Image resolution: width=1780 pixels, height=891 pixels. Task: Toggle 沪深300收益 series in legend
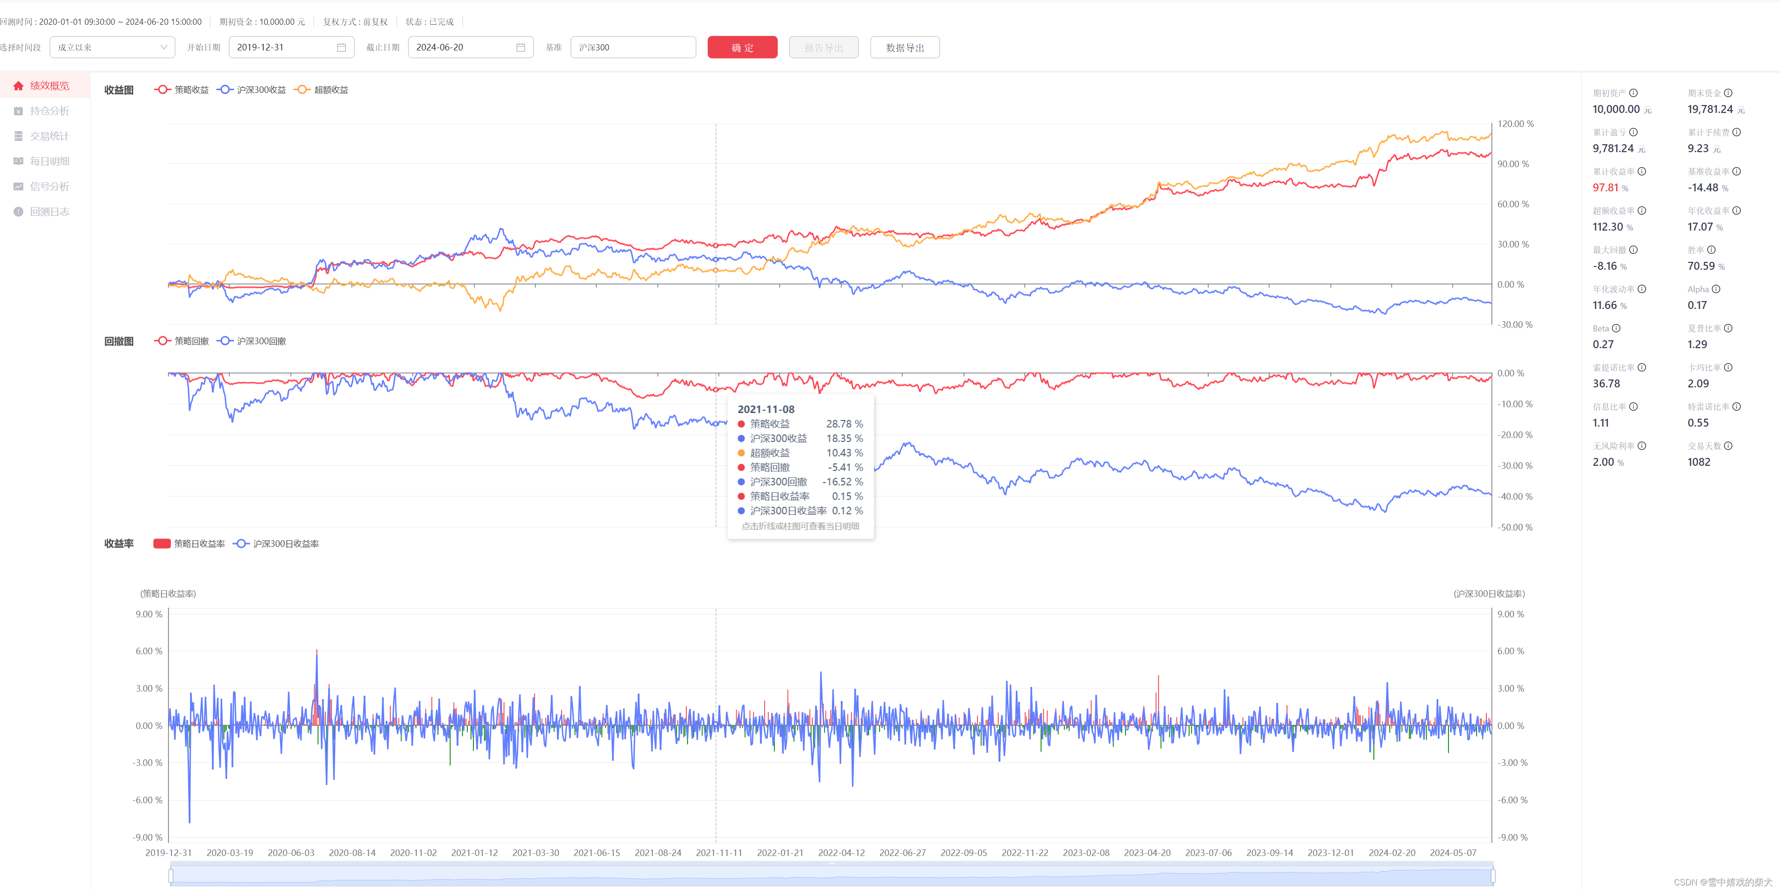[x=252, y=90]
